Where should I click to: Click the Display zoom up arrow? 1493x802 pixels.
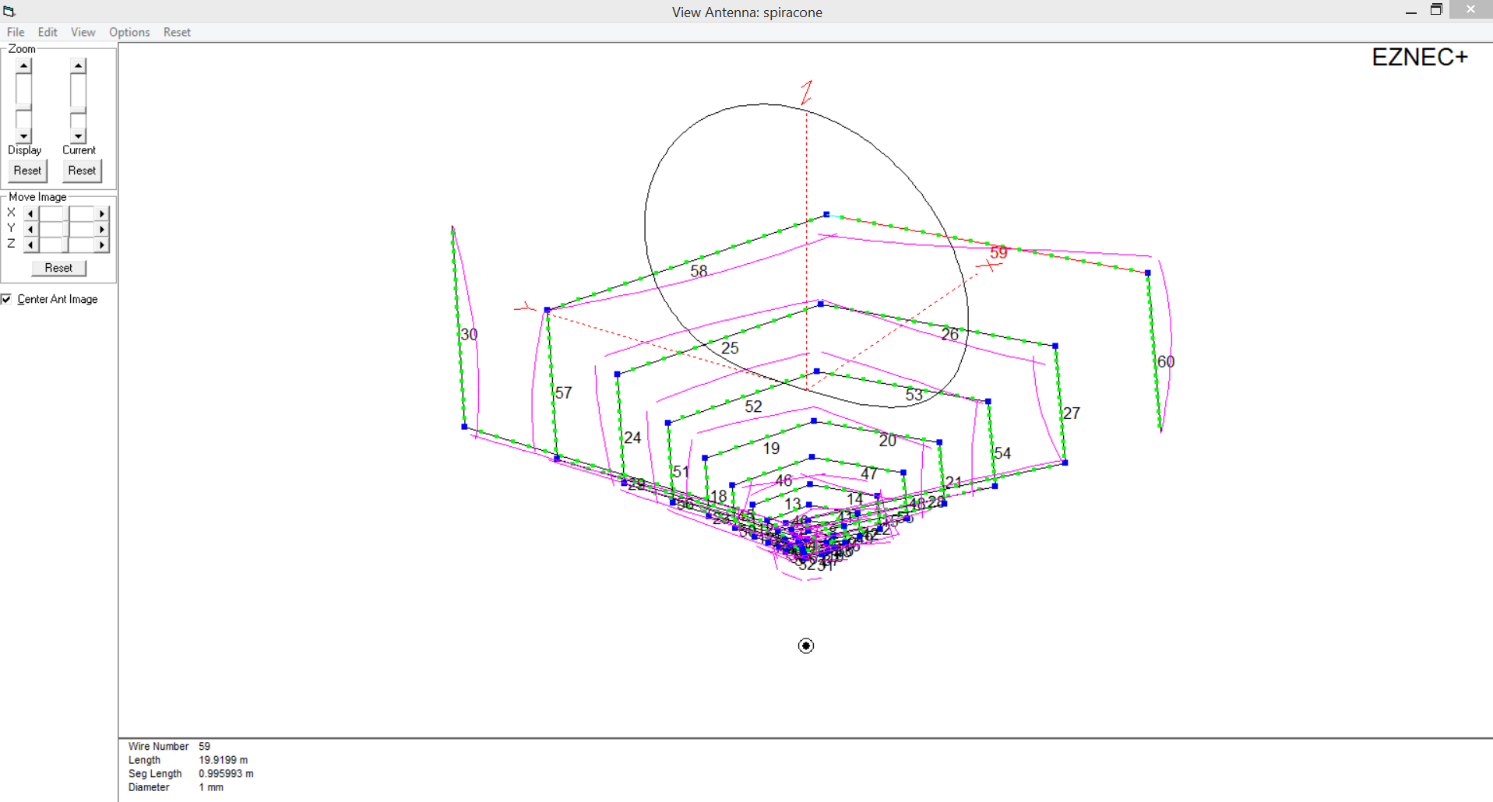click(x=23, y=66)
